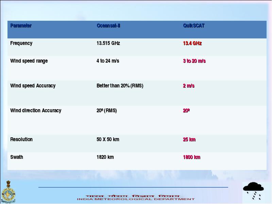
Task: Select the 'QuikSCAT' column header
Action: tap(194, 26)
